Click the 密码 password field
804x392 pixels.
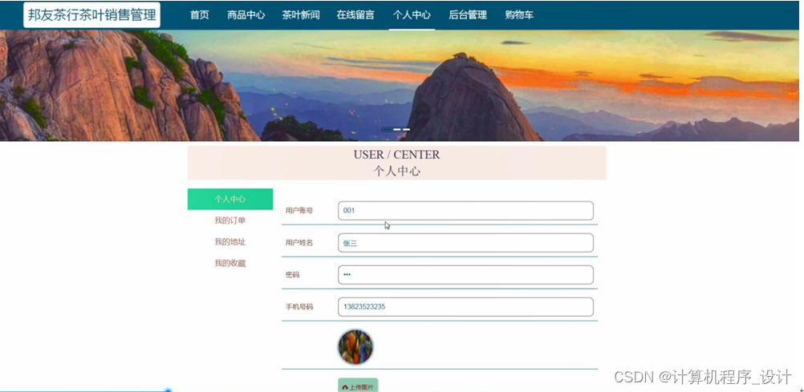(x=465, y=275)
